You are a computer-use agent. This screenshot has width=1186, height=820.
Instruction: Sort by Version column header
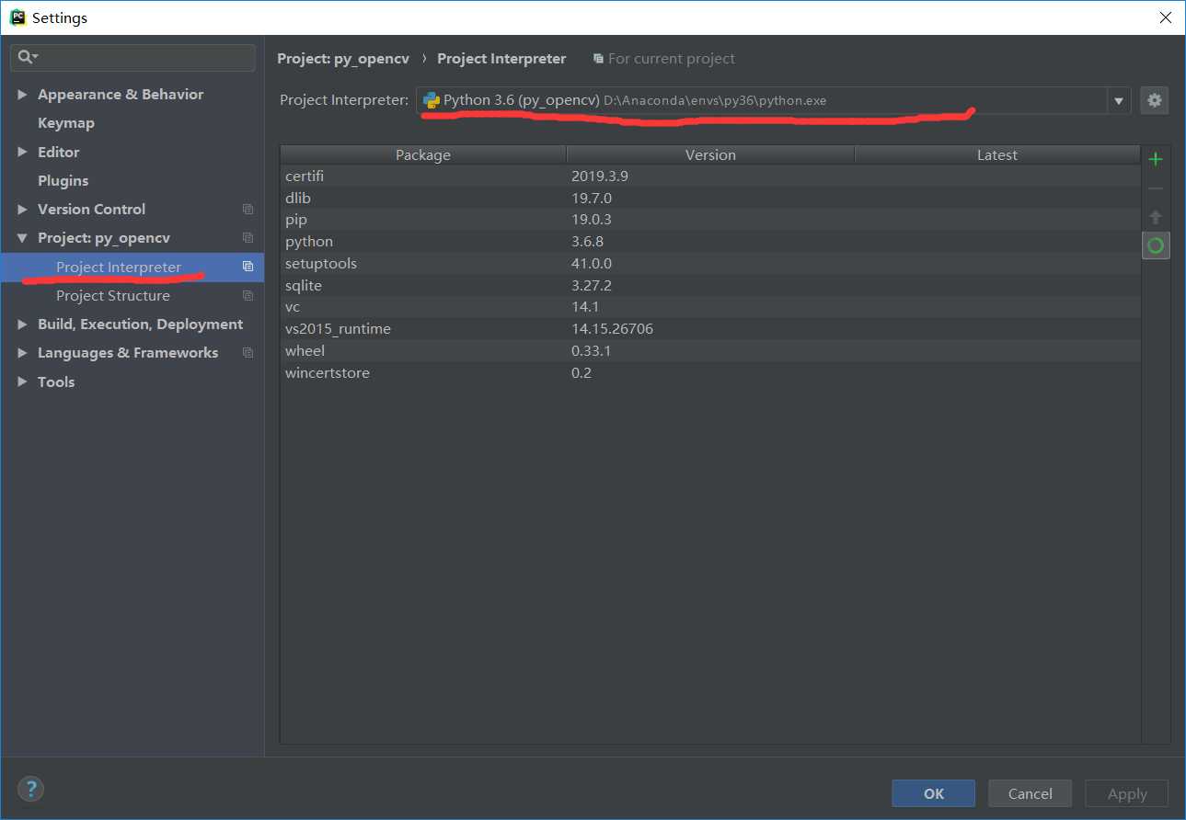click(710, 155)
